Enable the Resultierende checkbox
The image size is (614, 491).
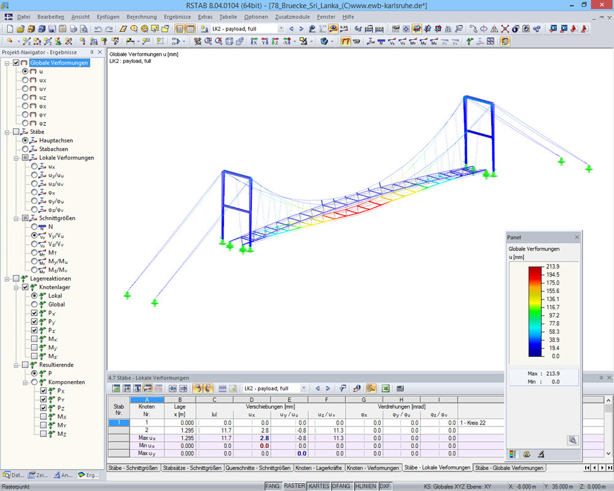25,365
